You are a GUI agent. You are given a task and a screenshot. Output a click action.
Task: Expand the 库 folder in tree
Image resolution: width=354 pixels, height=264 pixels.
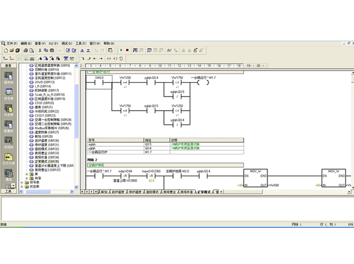pos(27,174)
